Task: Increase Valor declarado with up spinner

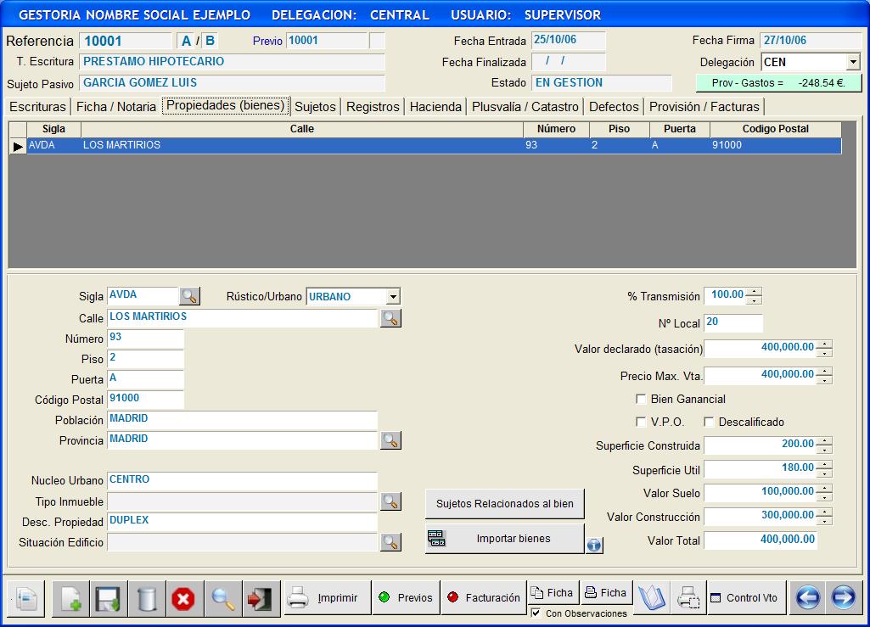Action: [824, 344]
